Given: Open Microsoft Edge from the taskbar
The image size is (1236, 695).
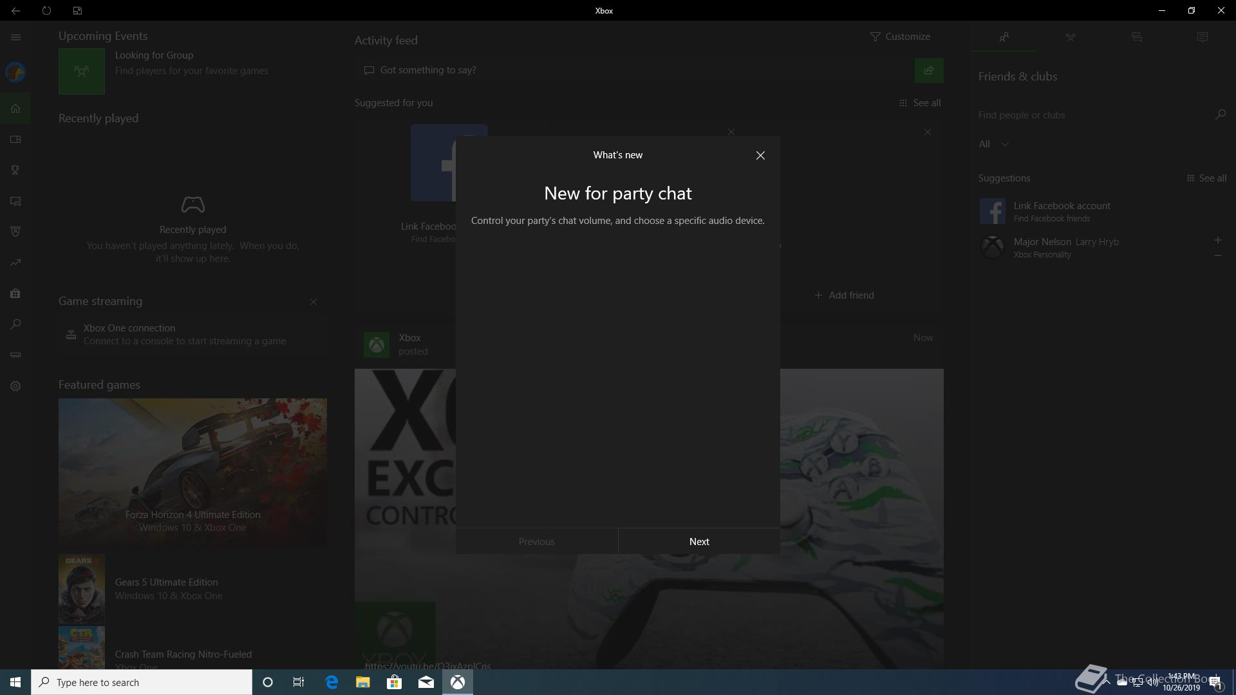Looking at the screenshot, I should (332, 682).
